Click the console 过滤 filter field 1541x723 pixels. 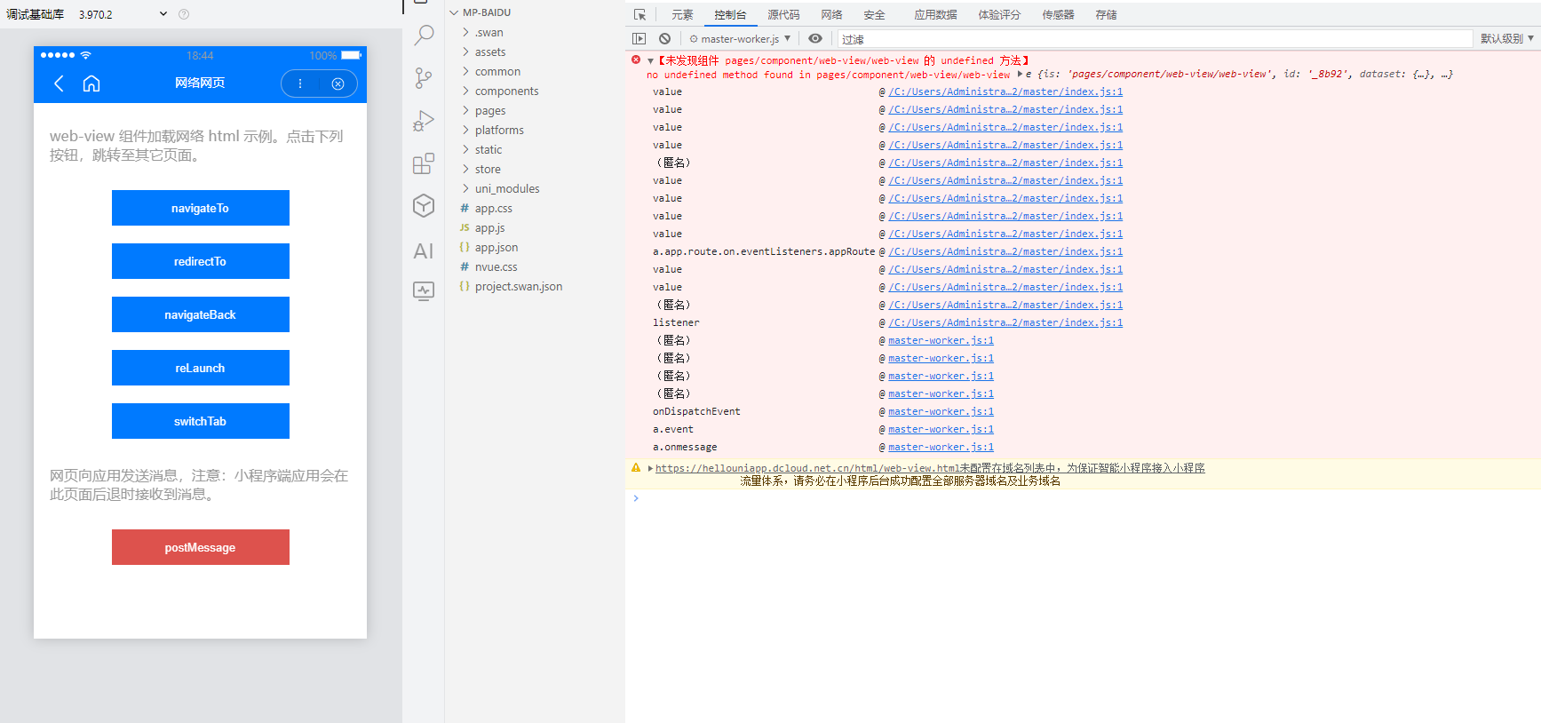coord(1155,39)
